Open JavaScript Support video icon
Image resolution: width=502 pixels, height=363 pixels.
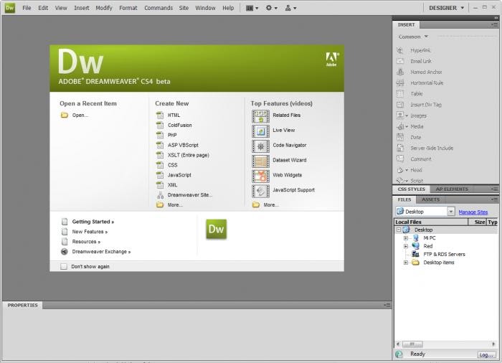click(x=260, y=192)
